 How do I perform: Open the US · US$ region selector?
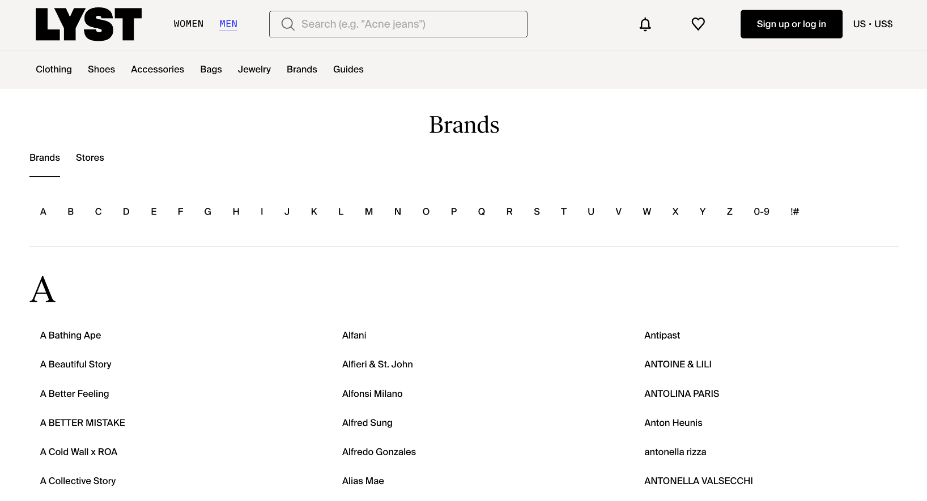click(873, 24)
